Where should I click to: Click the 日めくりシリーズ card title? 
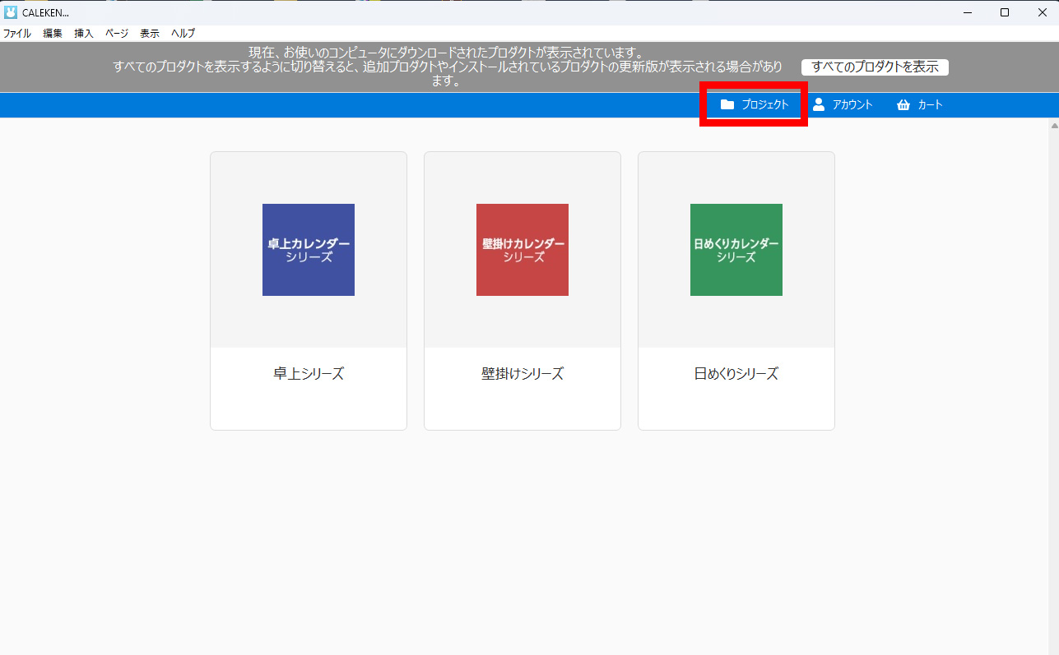(x=736, y=374)
